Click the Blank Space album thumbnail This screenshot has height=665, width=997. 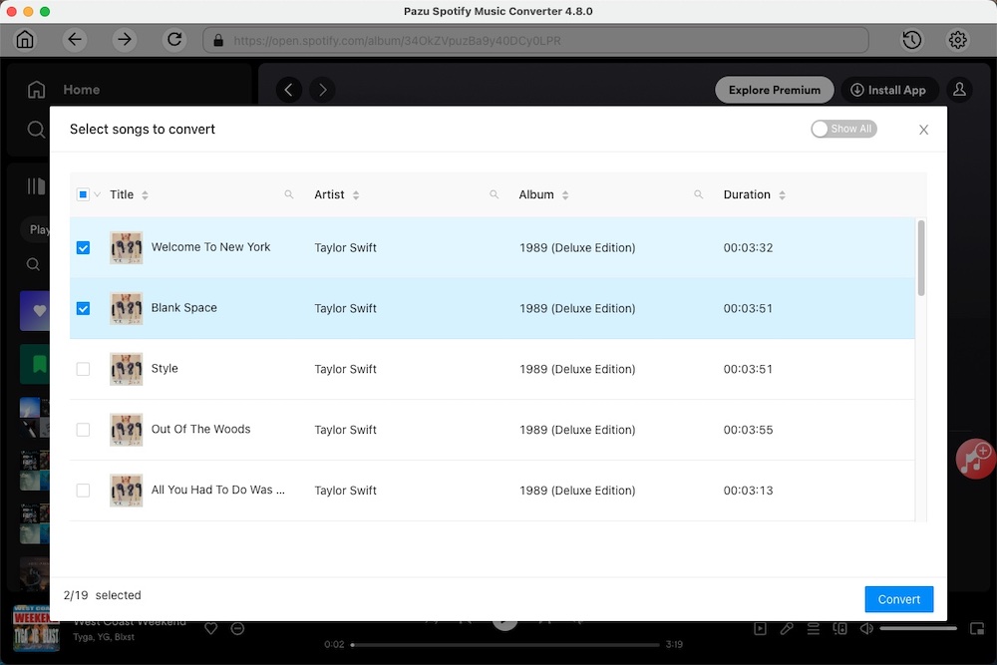pyautogui.click(x=126, y=308)
